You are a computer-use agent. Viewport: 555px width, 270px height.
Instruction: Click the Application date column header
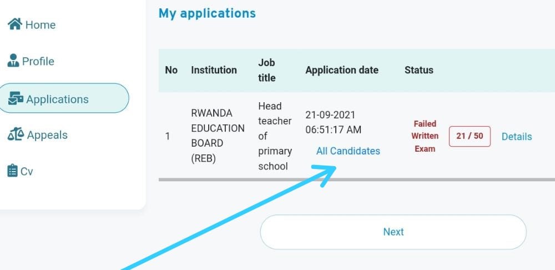(x=341, y=70)
